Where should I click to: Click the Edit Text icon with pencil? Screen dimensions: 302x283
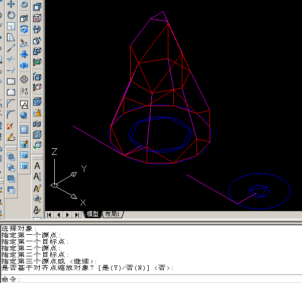pos(37,188)
